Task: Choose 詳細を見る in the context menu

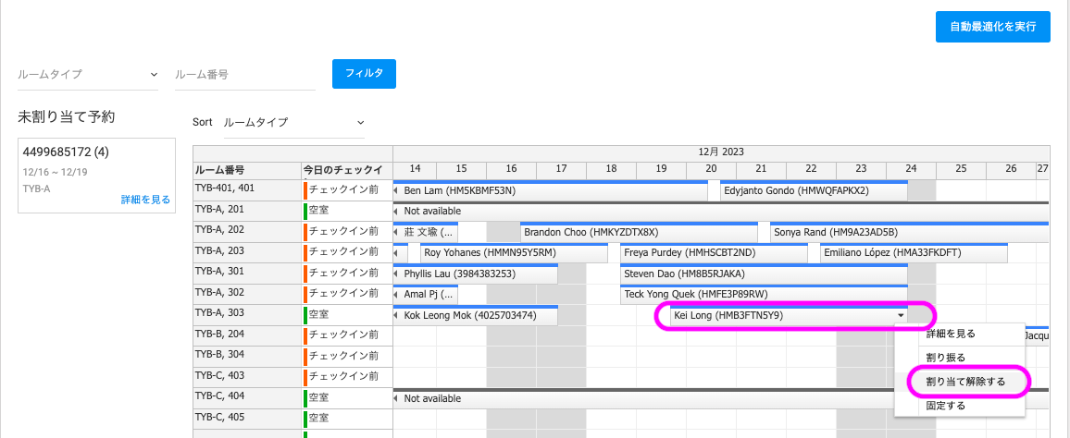Action: (951, 334)
